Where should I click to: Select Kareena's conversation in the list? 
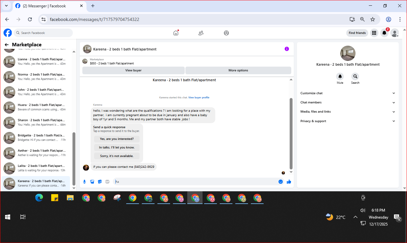click(36, 183)
